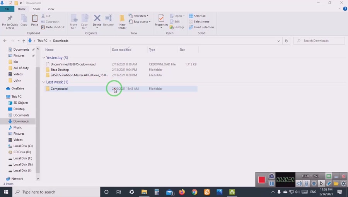This screenshot has width=348, height=197.
Task: Open recent locations dropdown arrow
Action: pos(18,41)
